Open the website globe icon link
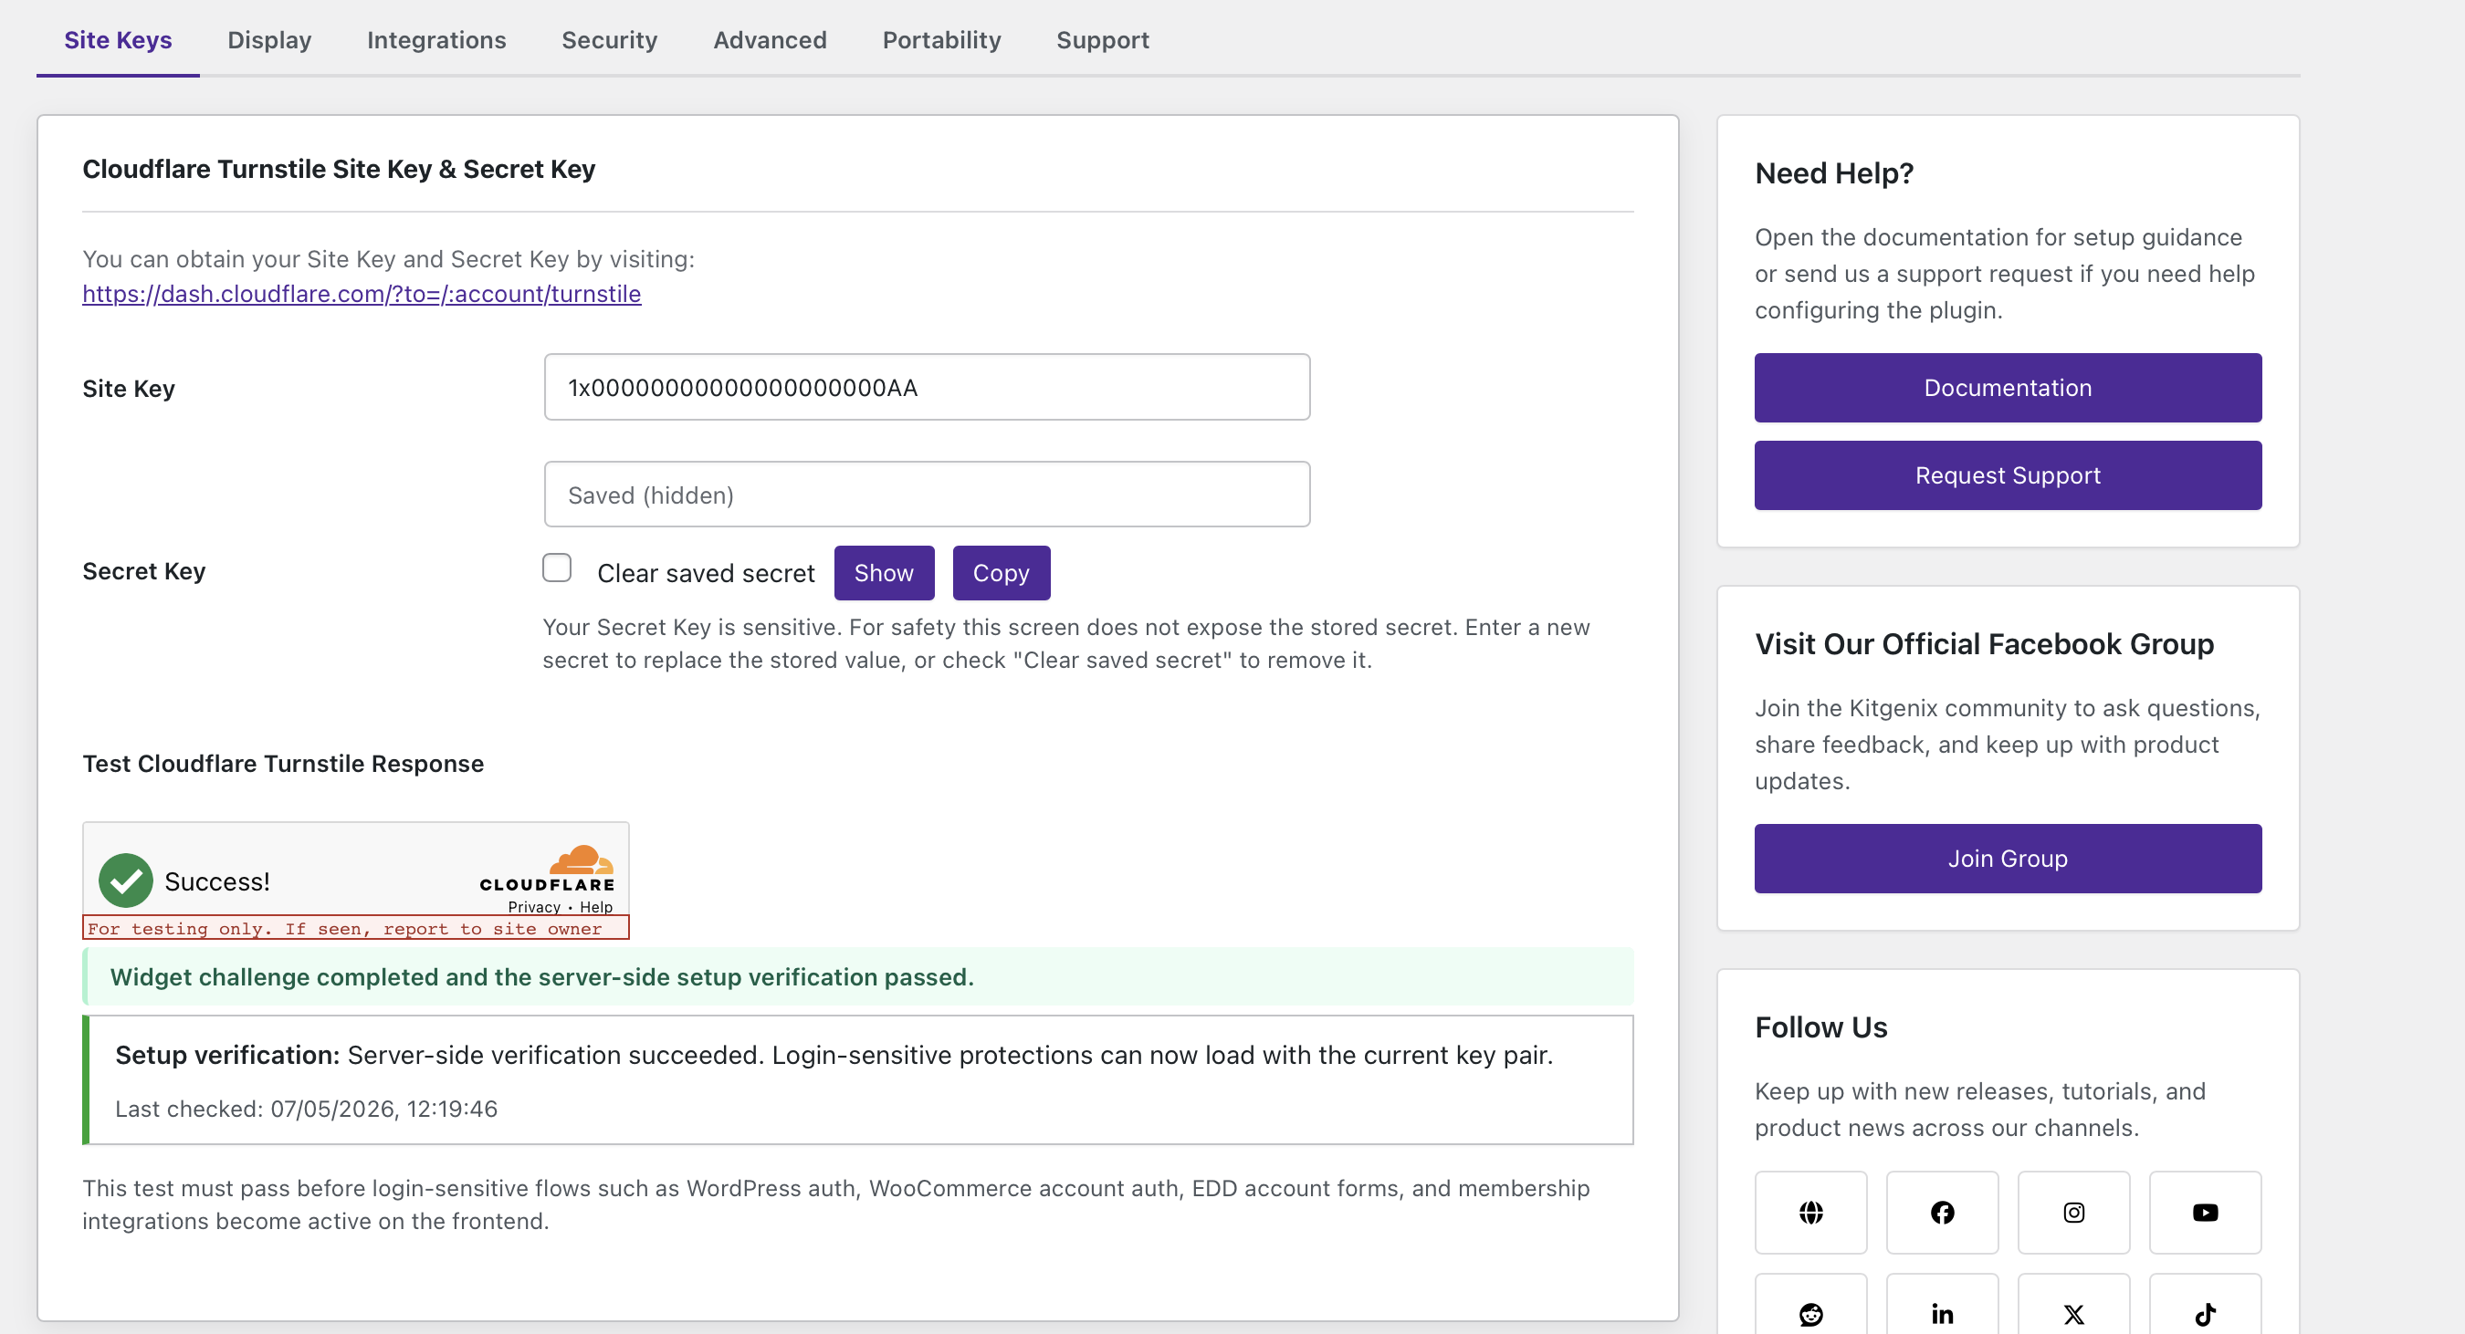The height and width of the screenshot is (1334, 2465). tap(1810, 1212)
